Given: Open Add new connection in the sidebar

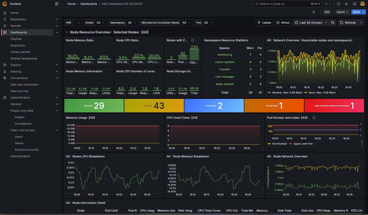Looking at the screenshot, I should pyautogui.click(x=25, y=85).
